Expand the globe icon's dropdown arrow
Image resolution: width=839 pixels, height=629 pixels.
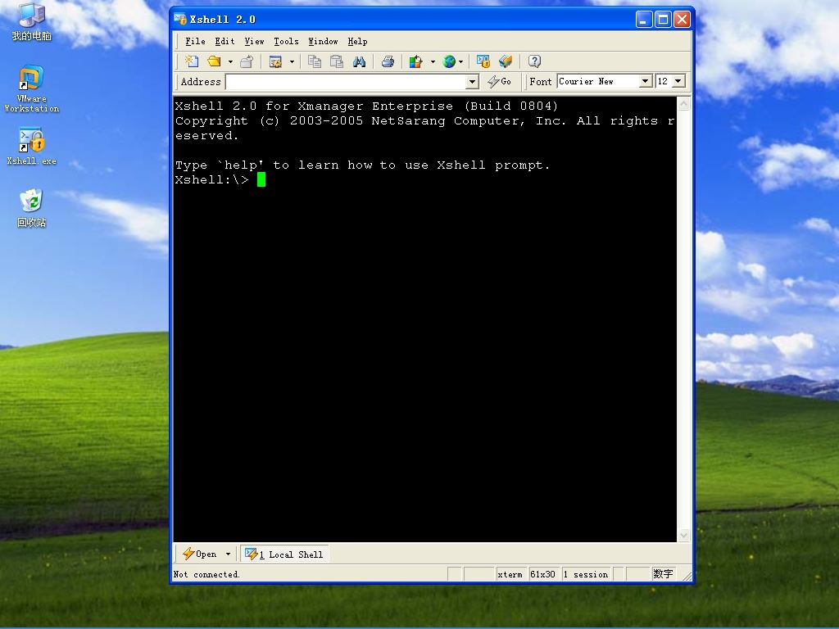(460, 61)
